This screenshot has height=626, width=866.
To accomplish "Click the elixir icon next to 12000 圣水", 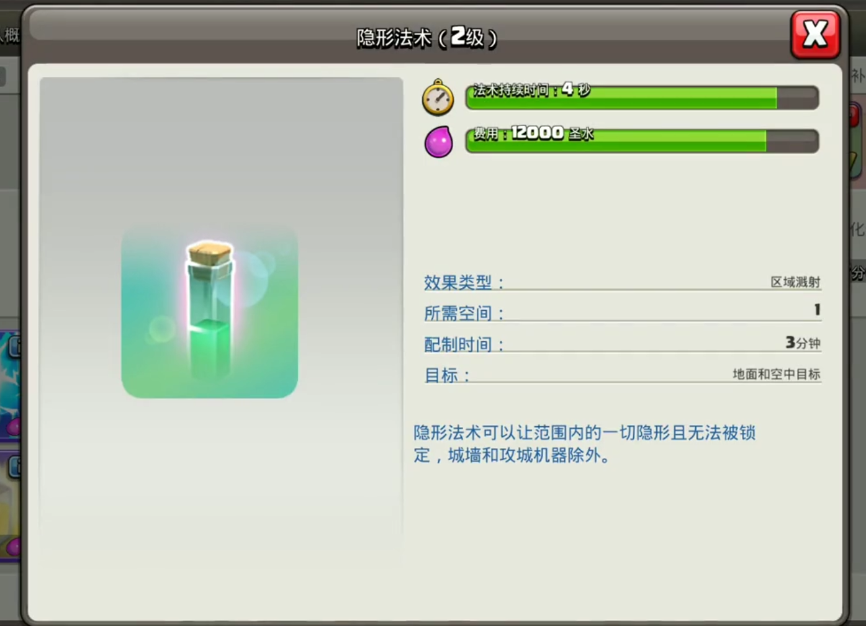I will [438, 140].
